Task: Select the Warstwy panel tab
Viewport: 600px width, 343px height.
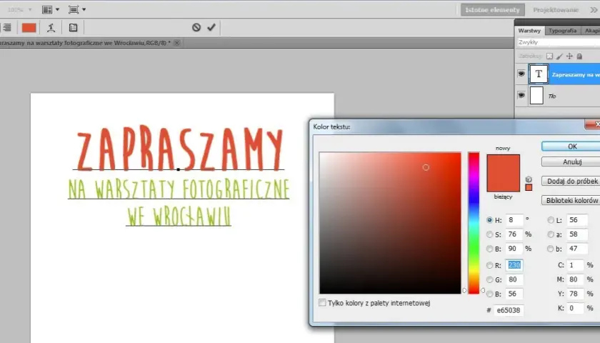Action: (529, 31)
